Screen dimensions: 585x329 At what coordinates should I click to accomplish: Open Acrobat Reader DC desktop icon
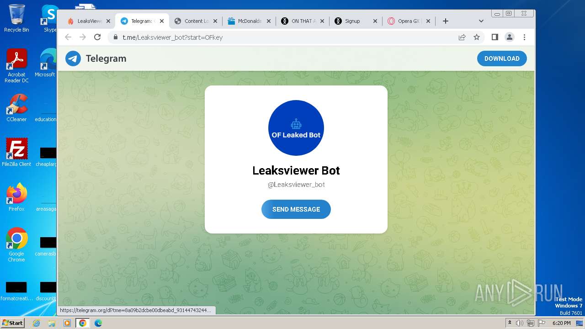pyautogui.click(x=16, y=66)
